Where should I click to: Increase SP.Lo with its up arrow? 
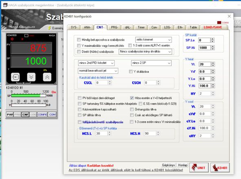[212, 39]
